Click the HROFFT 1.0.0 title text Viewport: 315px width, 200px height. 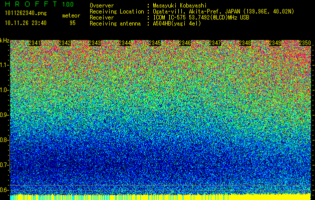pos(40,4)
